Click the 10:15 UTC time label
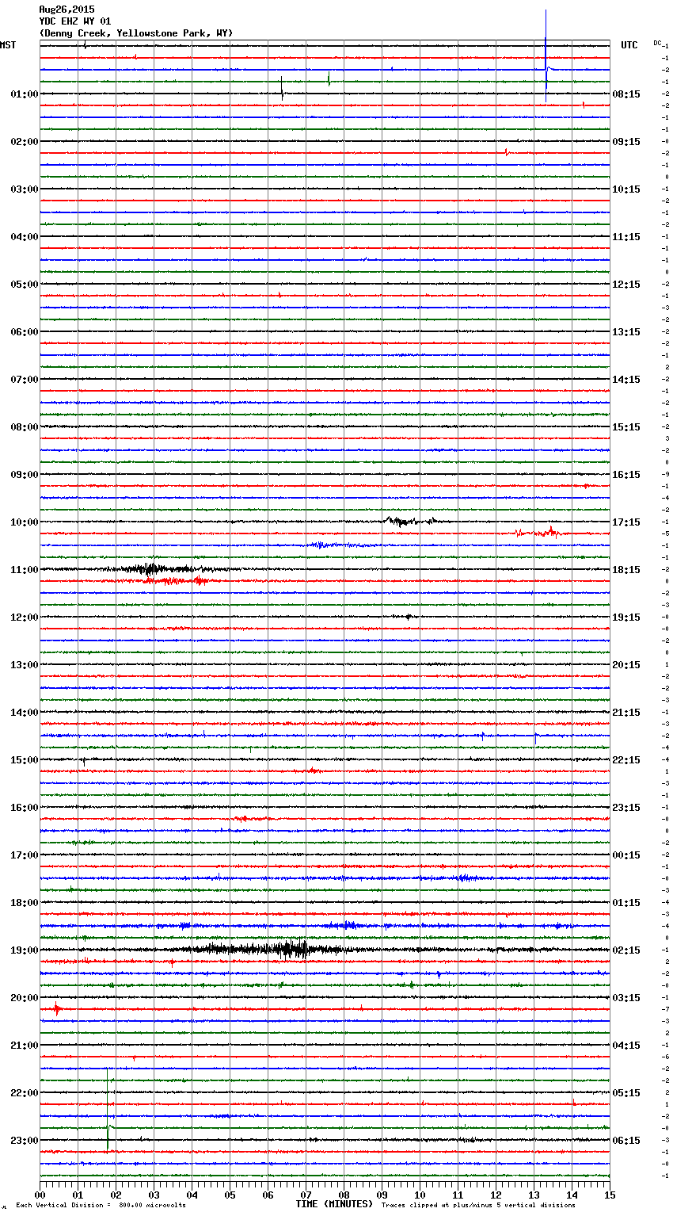Screen dimensions: 673x1216 coord(626,189)
